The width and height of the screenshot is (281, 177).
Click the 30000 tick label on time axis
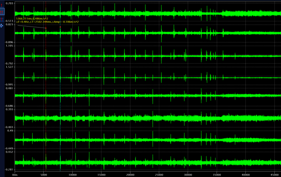(187, 175)
